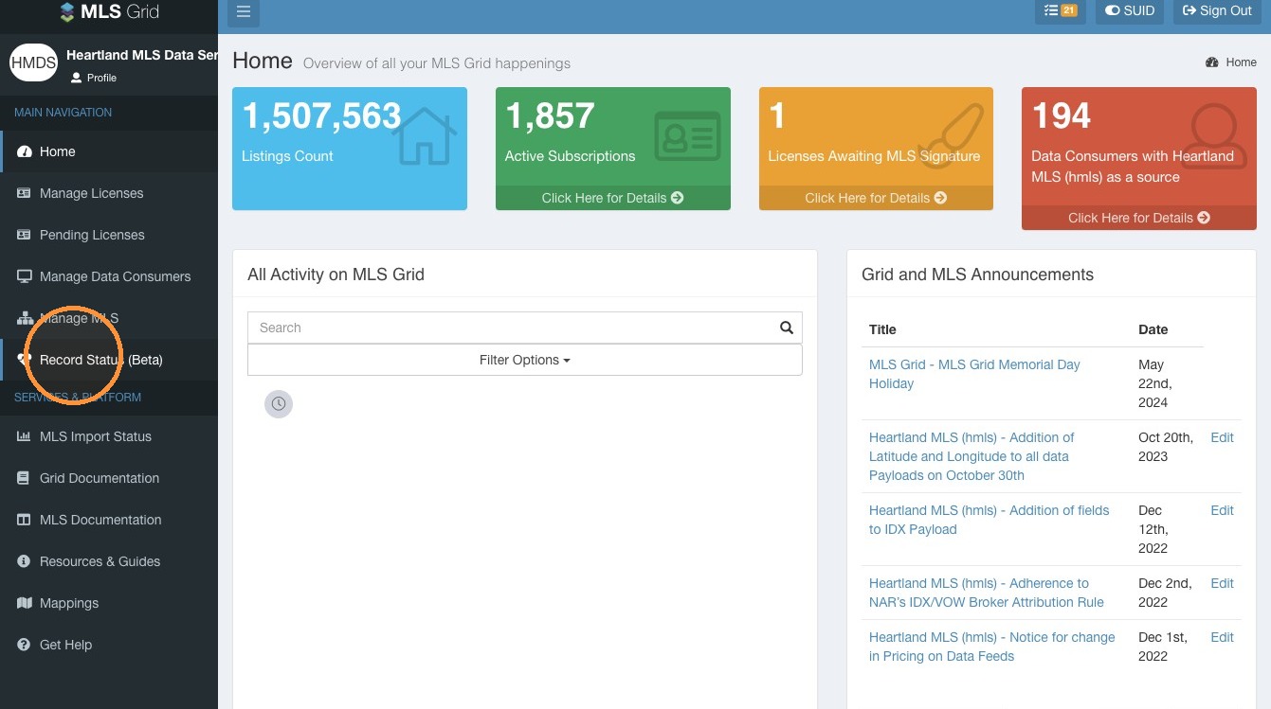Open Addition of fields to IDX Payload announcement

(x=989, y=520)
